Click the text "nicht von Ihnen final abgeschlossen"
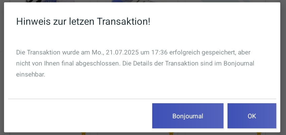This screenshot has width=286, height=135. [x=67, y=63]
